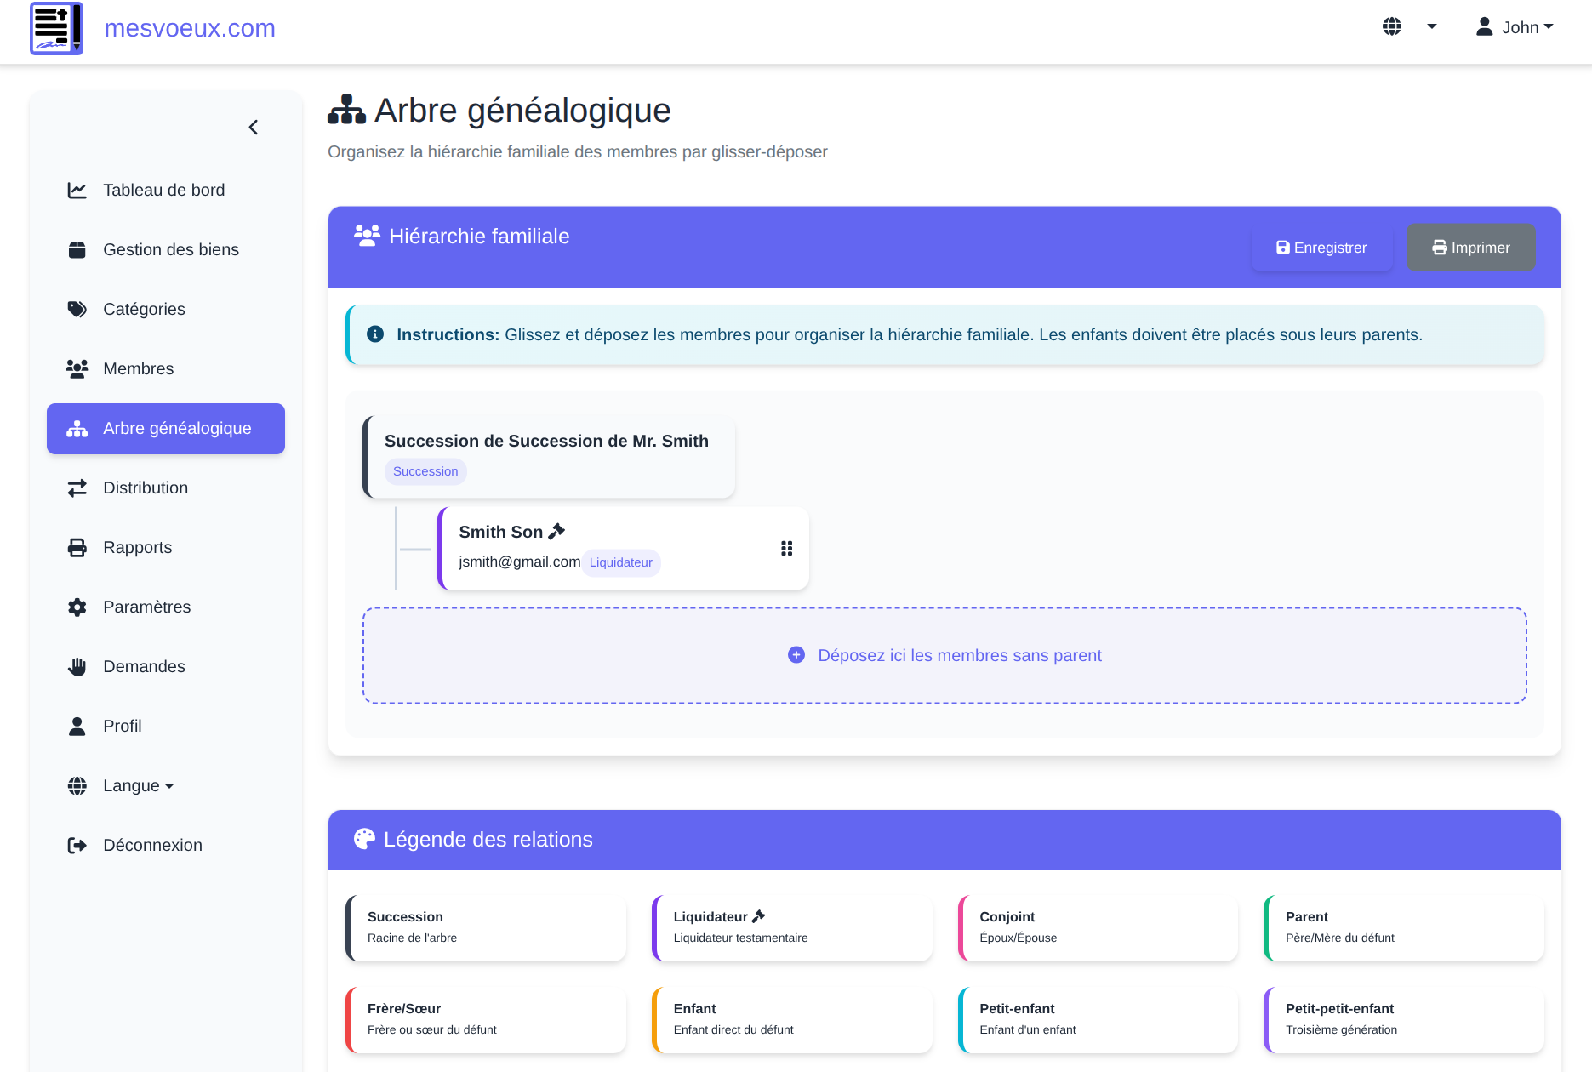
Task: Switch to the Arbre généalogique section
Action: coord(165,428)
